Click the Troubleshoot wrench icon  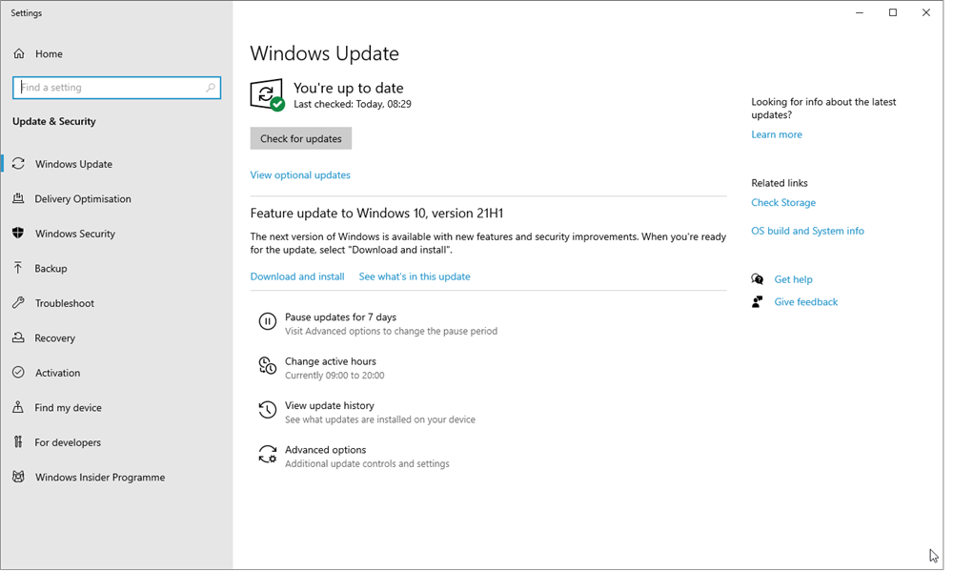tap(18, 303)
